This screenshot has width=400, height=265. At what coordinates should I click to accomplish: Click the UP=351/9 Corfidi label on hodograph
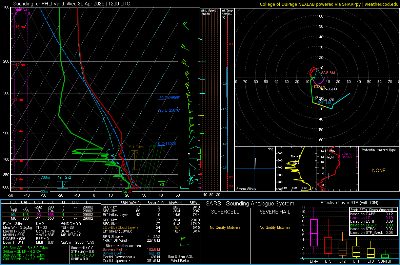point(329,89)
